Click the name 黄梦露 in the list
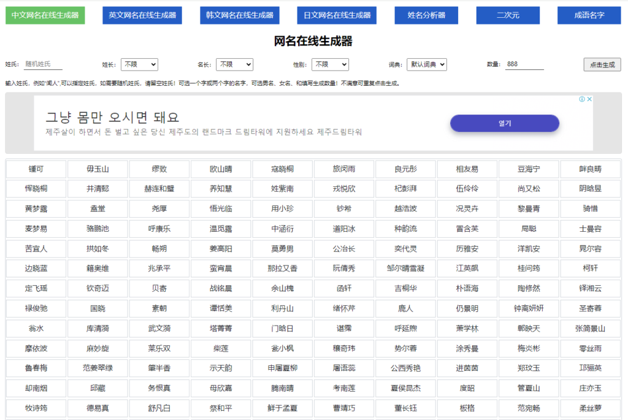The height and width of the screenshot is (420, 628). coord(36,209)
